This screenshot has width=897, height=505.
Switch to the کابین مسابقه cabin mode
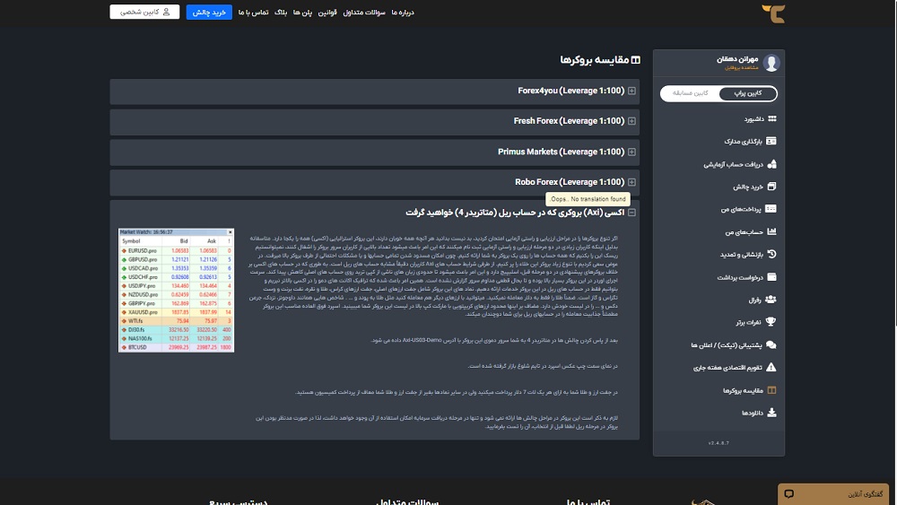point(690,93)
